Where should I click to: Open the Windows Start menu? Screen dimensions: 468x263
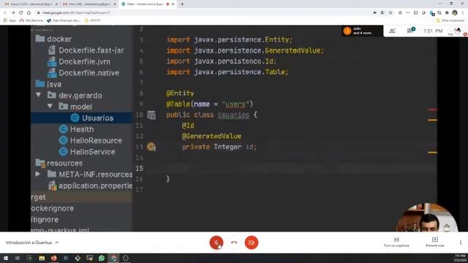[x=6, y=258]
